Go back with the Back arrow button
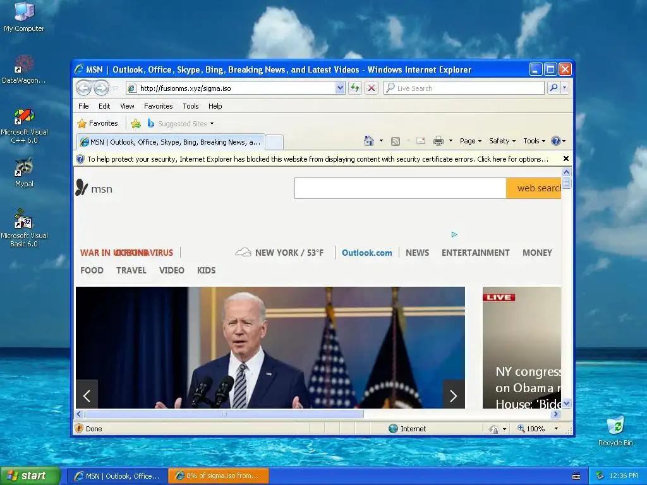 [x=84, y=88]
